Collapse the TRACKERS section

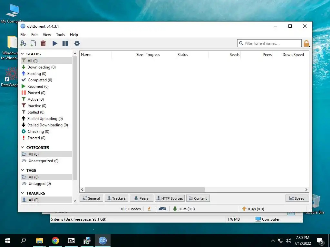click(x=23, y=193)
